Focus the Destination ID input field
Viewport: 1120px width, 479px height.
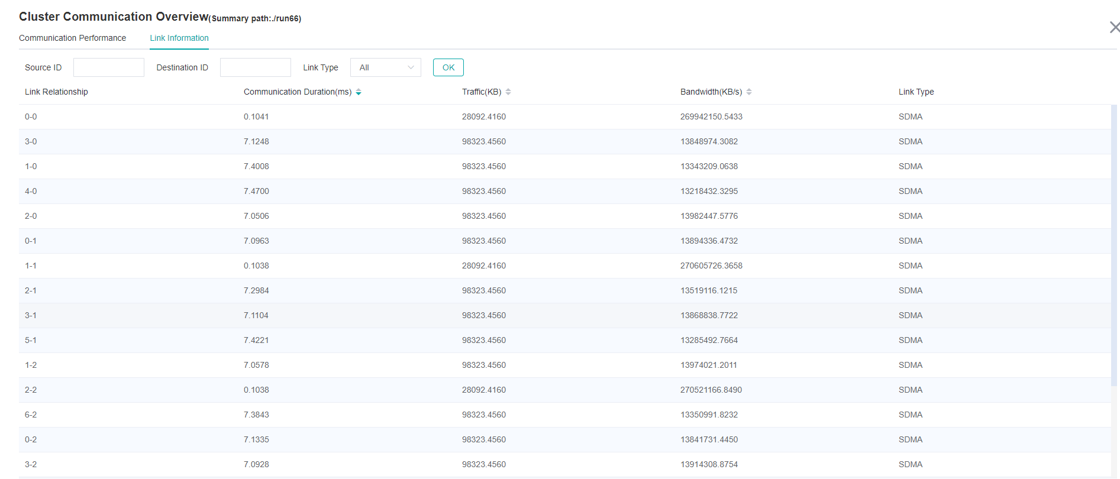click(x=255, y=67)
